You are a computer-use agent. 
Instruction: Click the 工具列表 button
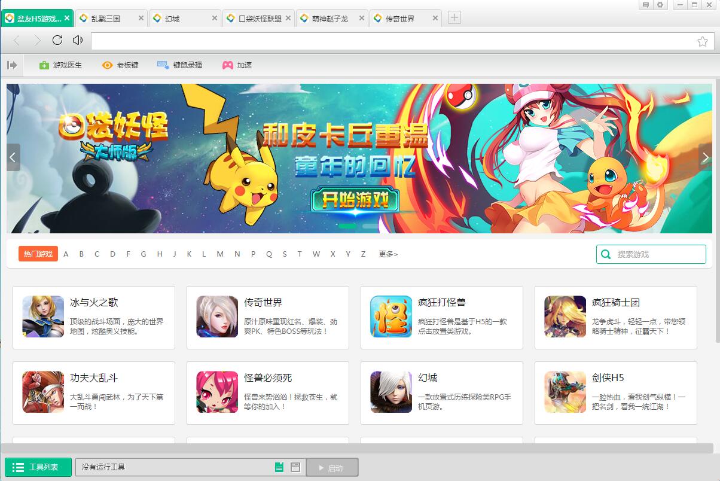(x=38, y=467)
